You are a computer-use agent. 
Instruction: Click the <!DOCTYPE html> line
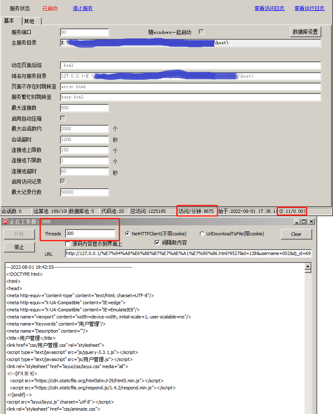[24, 274]
